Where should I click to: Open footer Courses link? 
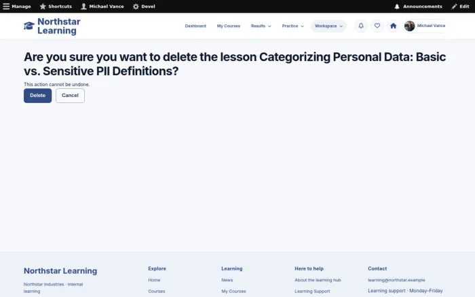[x=157, y=292]
